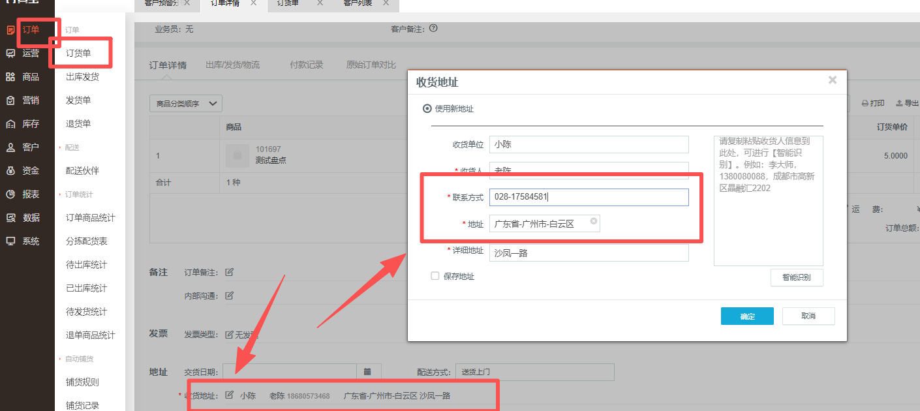Open the 库存 section in left sidebar
Viewport: 920px width, 411px height.
click(x=23, y=124)
